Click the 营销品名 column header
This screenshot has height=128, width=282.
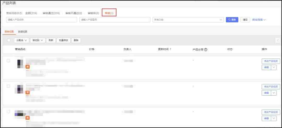tap(20, 49)
